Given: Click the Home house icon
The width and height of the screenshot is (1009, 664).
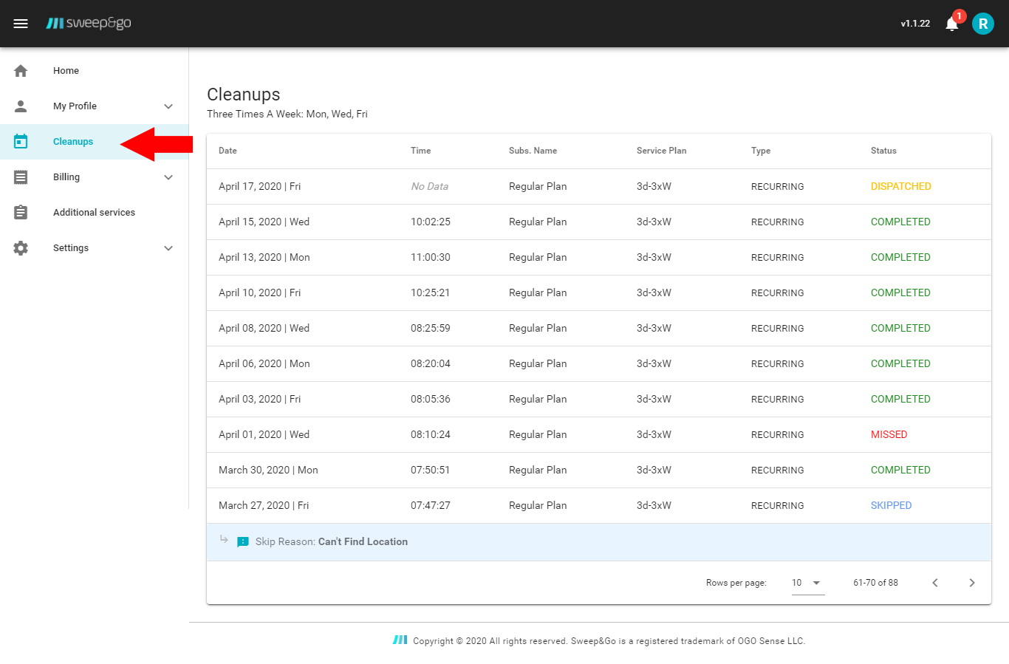Looking at the screenshot, I should [x=21, y=71].
